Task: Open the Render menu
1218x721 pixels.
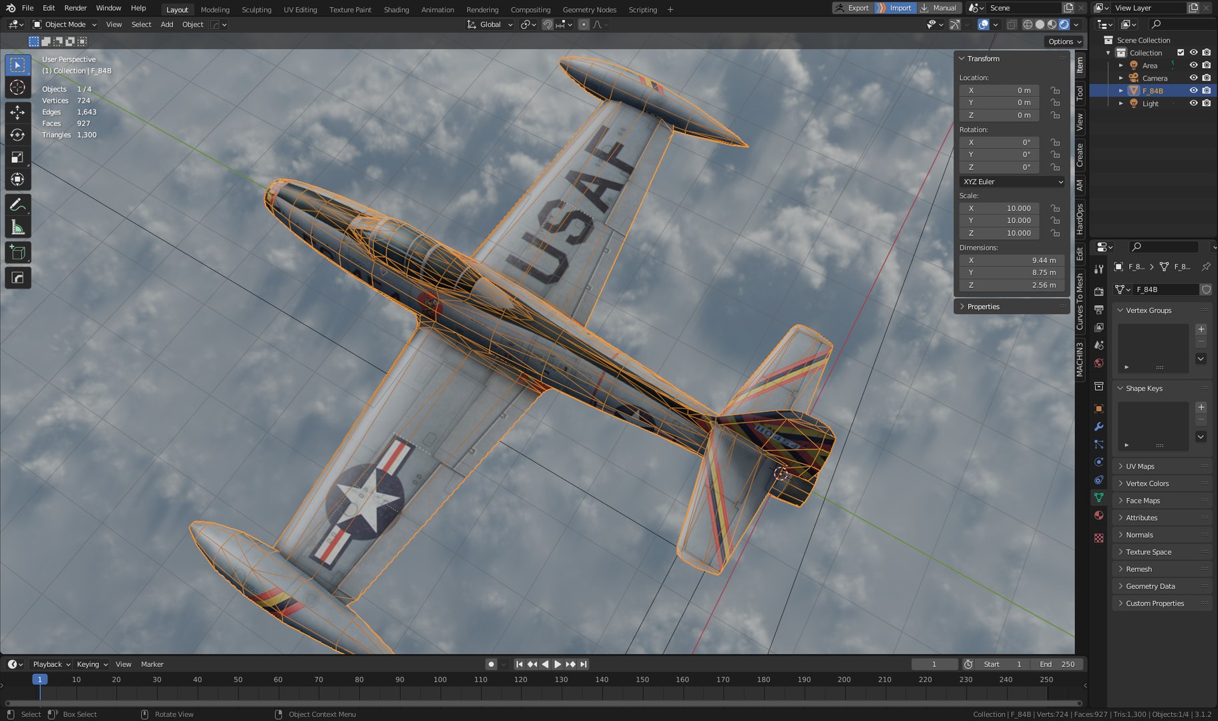Action: (75, 8)
